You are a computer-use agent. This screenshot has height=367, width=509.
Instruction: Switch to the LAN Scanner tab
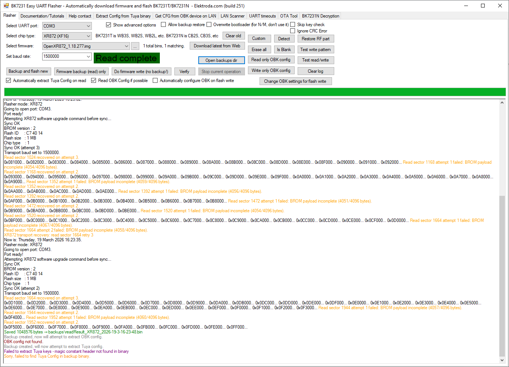tap(232, 16)
